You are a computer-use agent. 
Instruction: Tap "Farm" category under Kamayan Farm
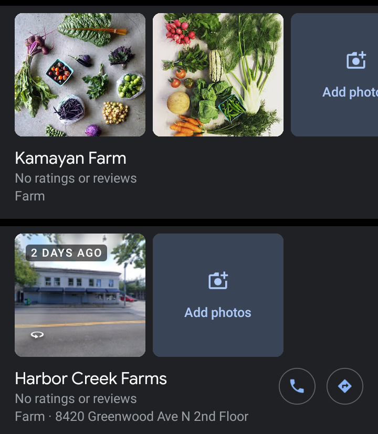click(x=30, y=196)
